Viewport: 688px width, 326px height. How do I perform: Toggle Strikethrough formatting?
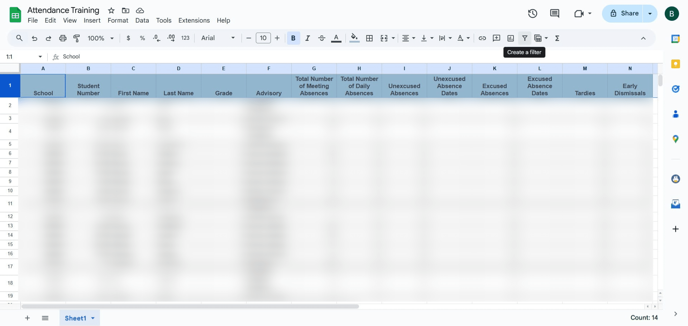pos(322,38)
